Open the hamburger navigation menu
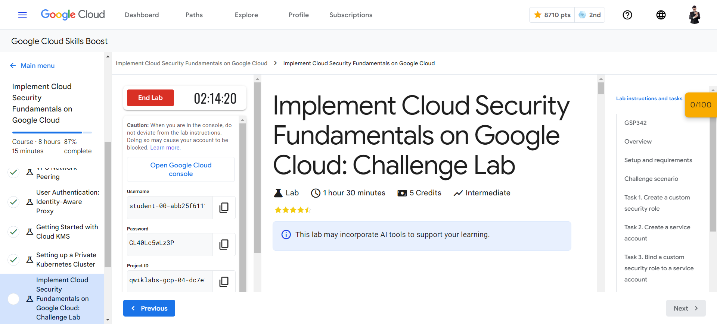717x324 pixels. tap(22, 15)
